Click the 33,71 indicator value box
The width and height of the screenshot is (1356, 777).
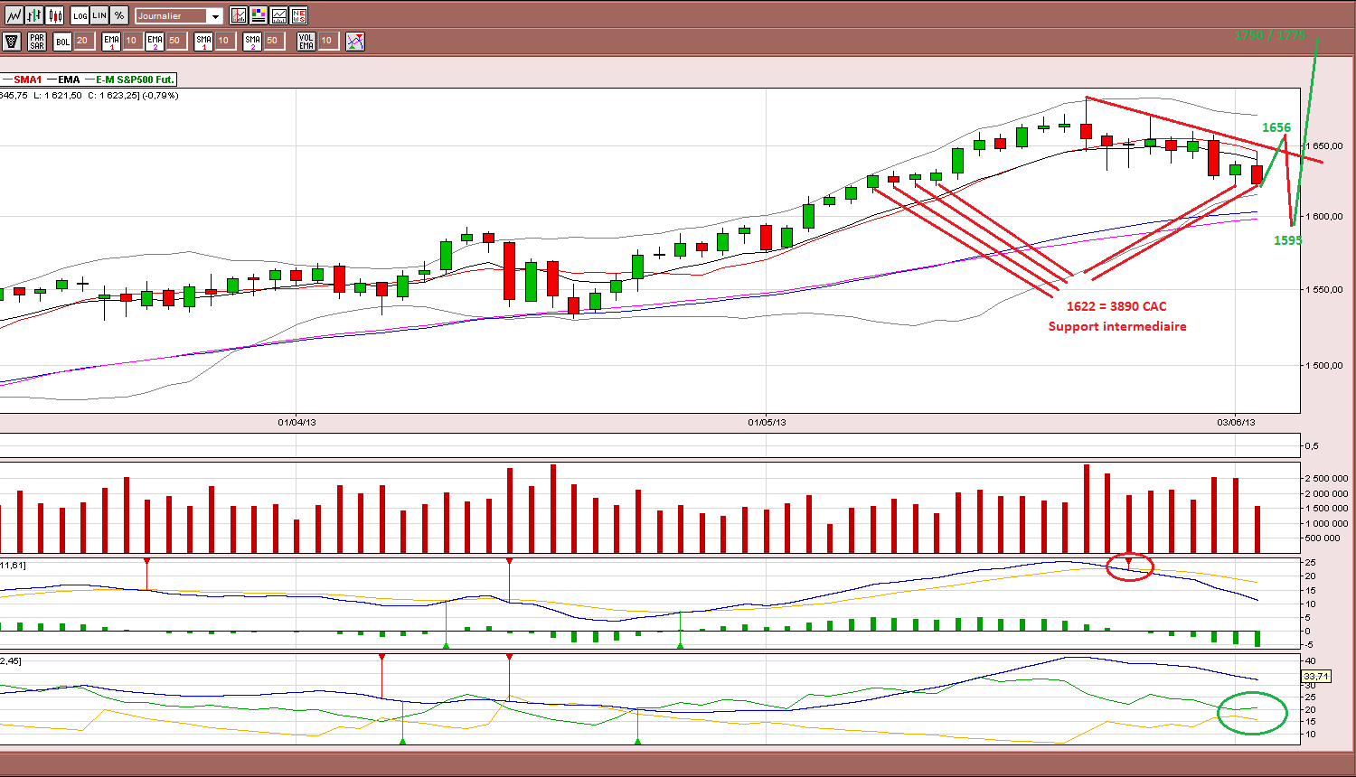tap(1316, 676)
